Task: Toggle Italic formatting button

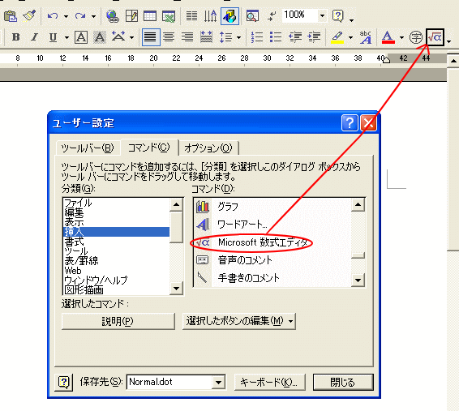Action: click(35, 37)
